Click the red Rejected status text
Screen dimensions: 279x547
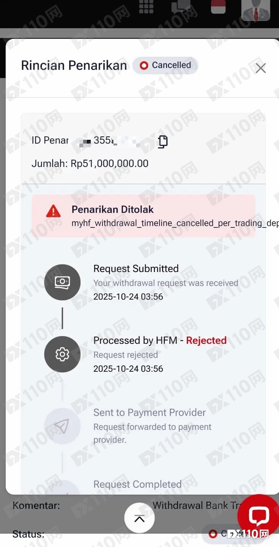click(x=206, y=340)
